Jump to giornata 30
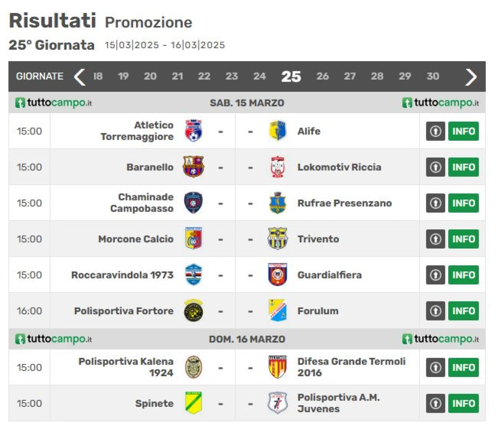This screenshot has height=429, width=498. [433, 76]
